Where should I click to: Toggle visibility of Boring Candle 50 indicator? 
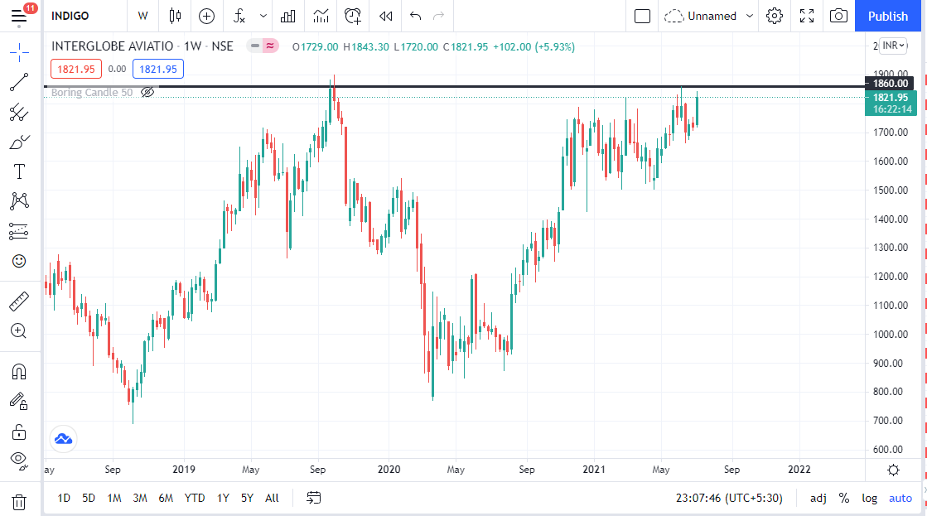click(x=147, y=93)
